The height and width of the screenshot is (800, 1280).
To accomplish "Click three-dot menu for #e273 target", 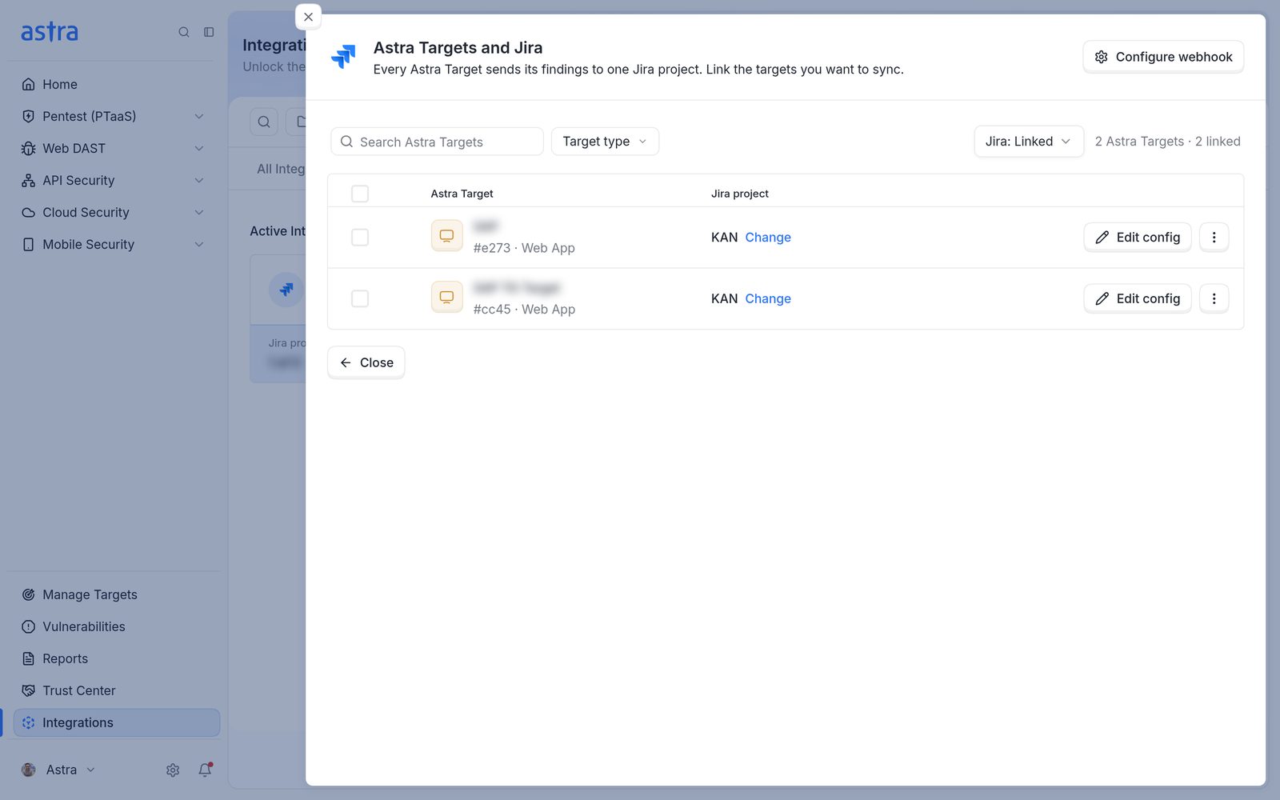I will 1214,237.
